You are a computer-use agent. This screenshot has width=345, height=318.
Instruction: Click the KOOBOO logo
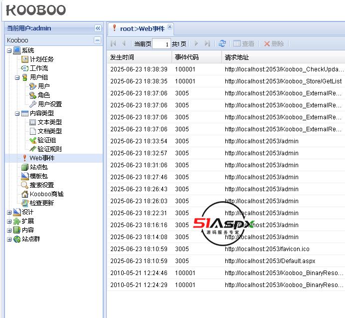[36, 10]
